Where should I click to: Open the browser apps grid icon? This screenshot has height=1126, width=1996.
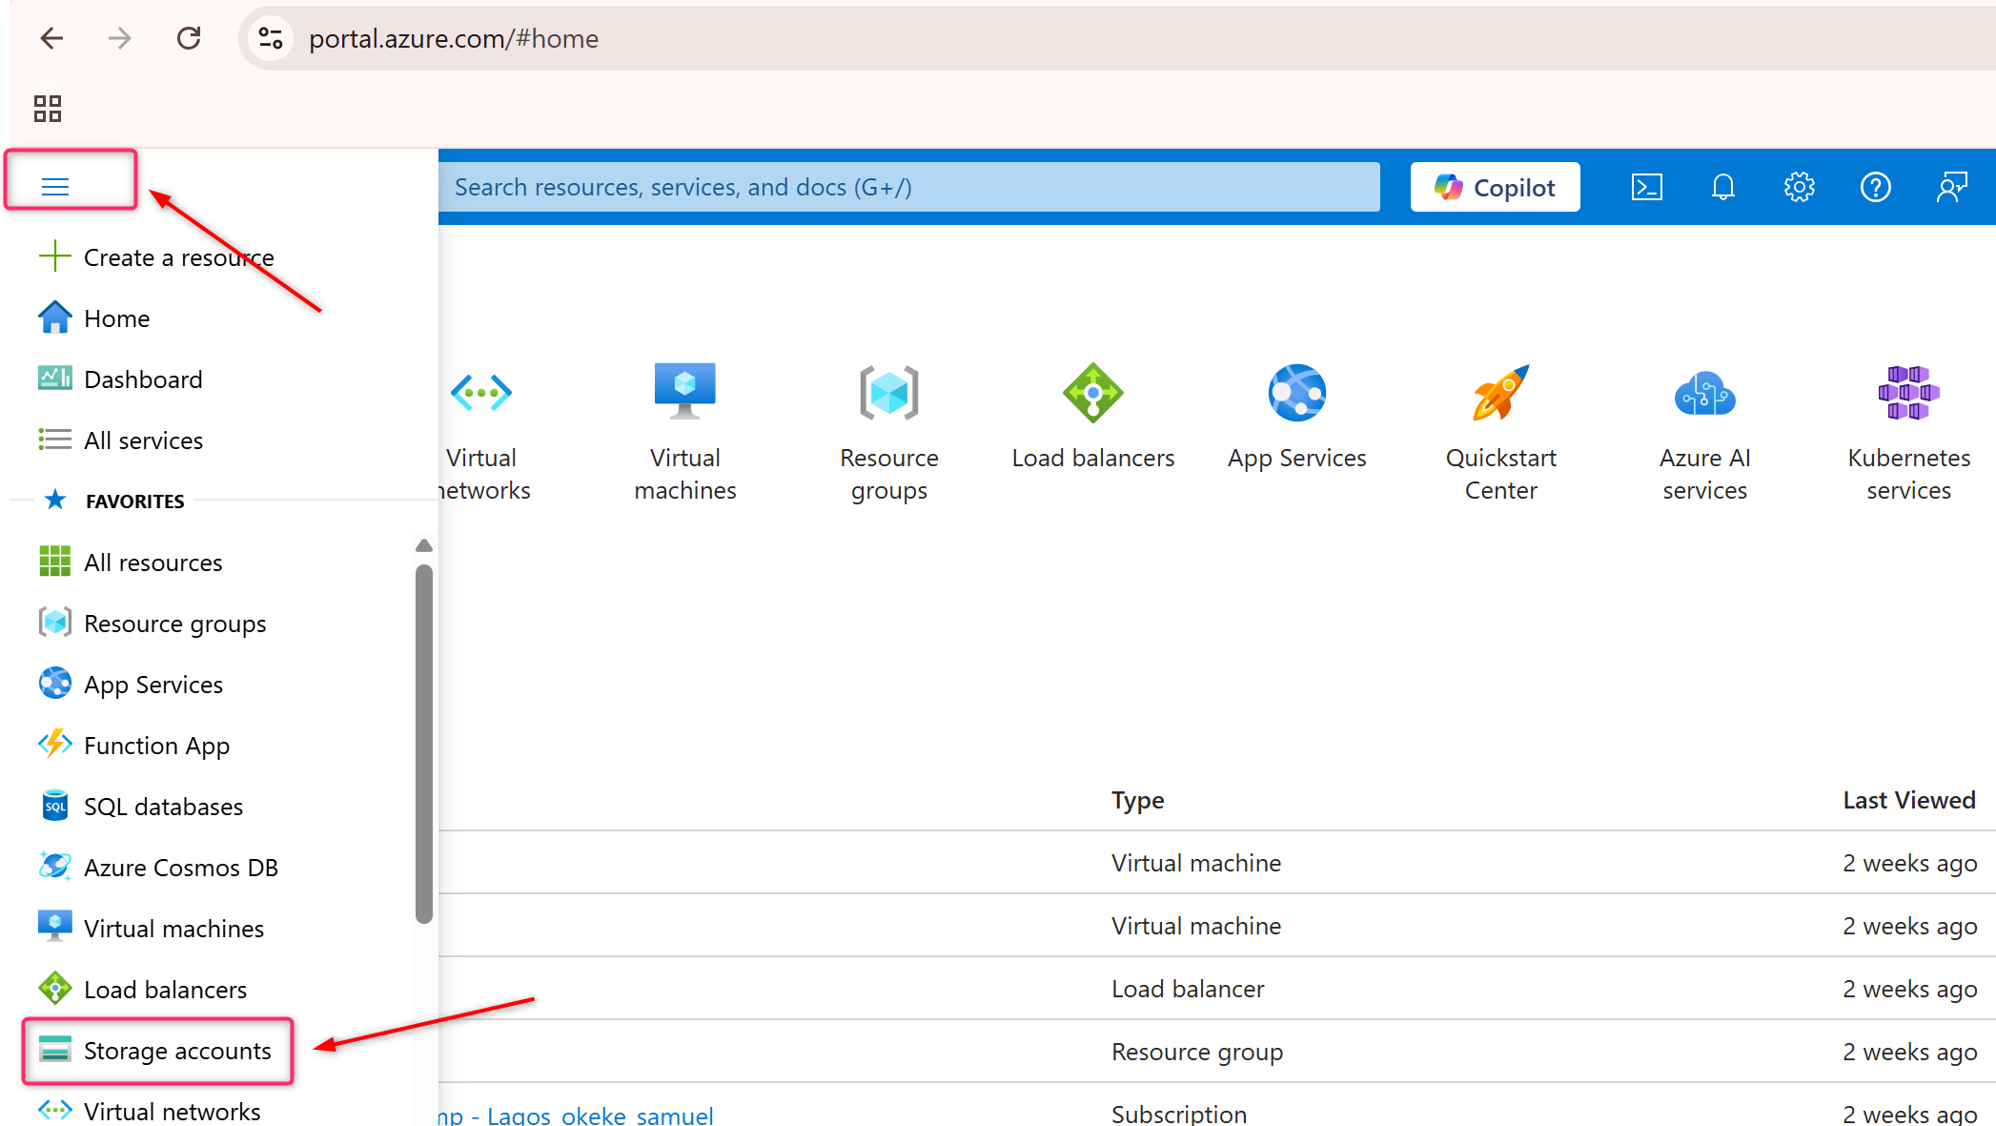48,109
